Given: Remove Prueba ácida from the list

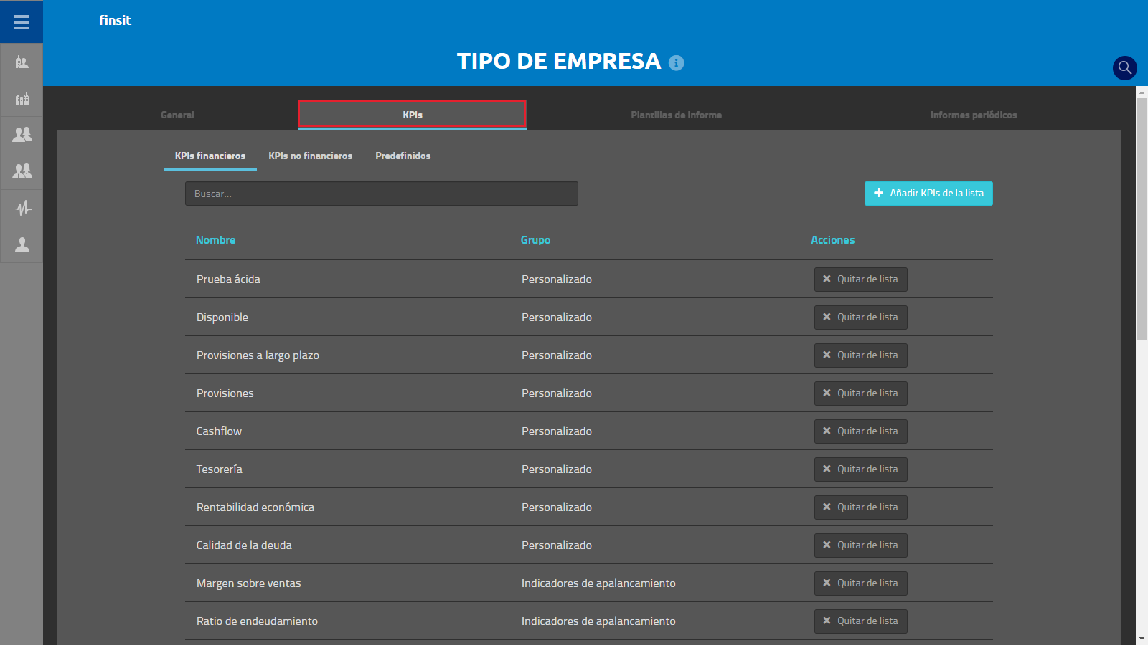Looking at the screenshot, I should [x=860, y=279].
